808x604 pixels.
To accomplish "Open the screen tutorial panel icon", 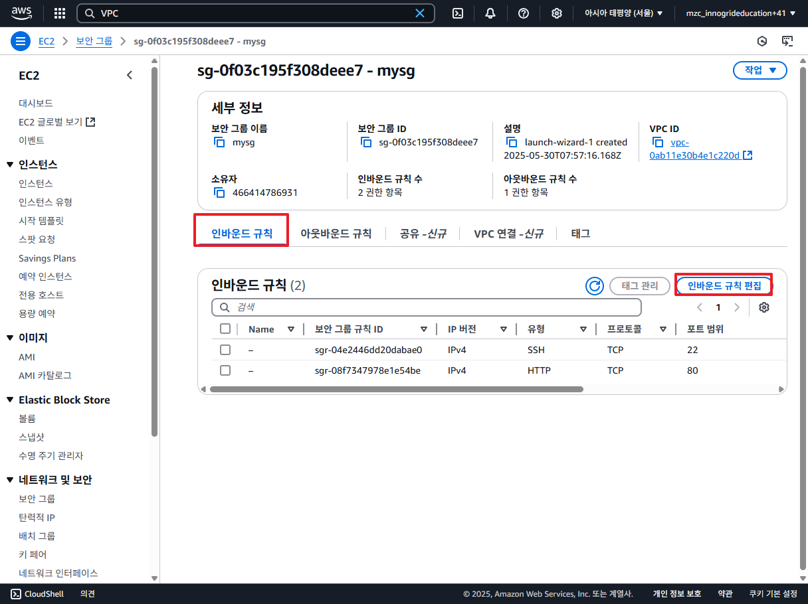I will point(787,41).
